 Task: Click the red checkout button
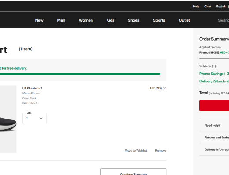point(214,105)
